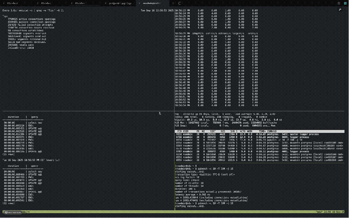The width and height of the screenshot is (349, 218).
Task: Select the top row for PID 9811
Action: (x=259, y=134)
